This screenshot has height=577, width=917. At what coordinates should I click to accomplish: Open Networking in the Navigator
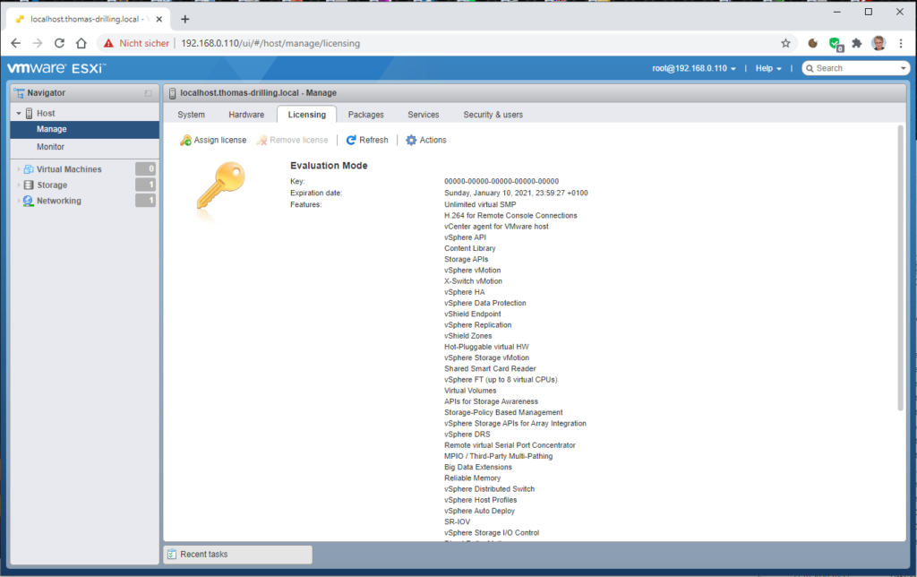(59, 201)
